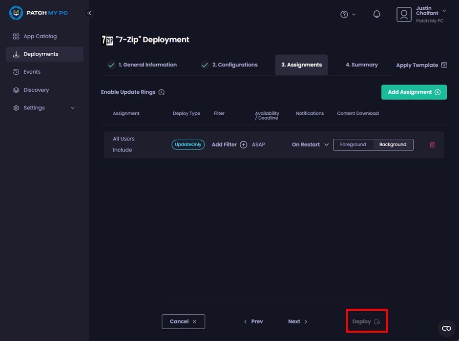This screenshot has height=341, width=459.
Task: Open the On Restart notifications dropdown
Action: tap(310, 145)
